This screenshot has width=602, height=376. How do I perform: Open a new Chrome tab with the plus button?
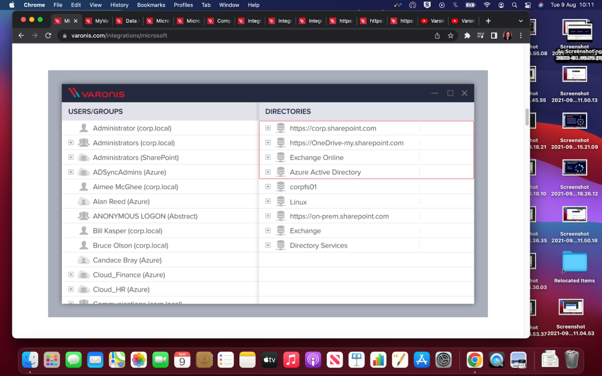pyautogui.click(x=488, y=21)
